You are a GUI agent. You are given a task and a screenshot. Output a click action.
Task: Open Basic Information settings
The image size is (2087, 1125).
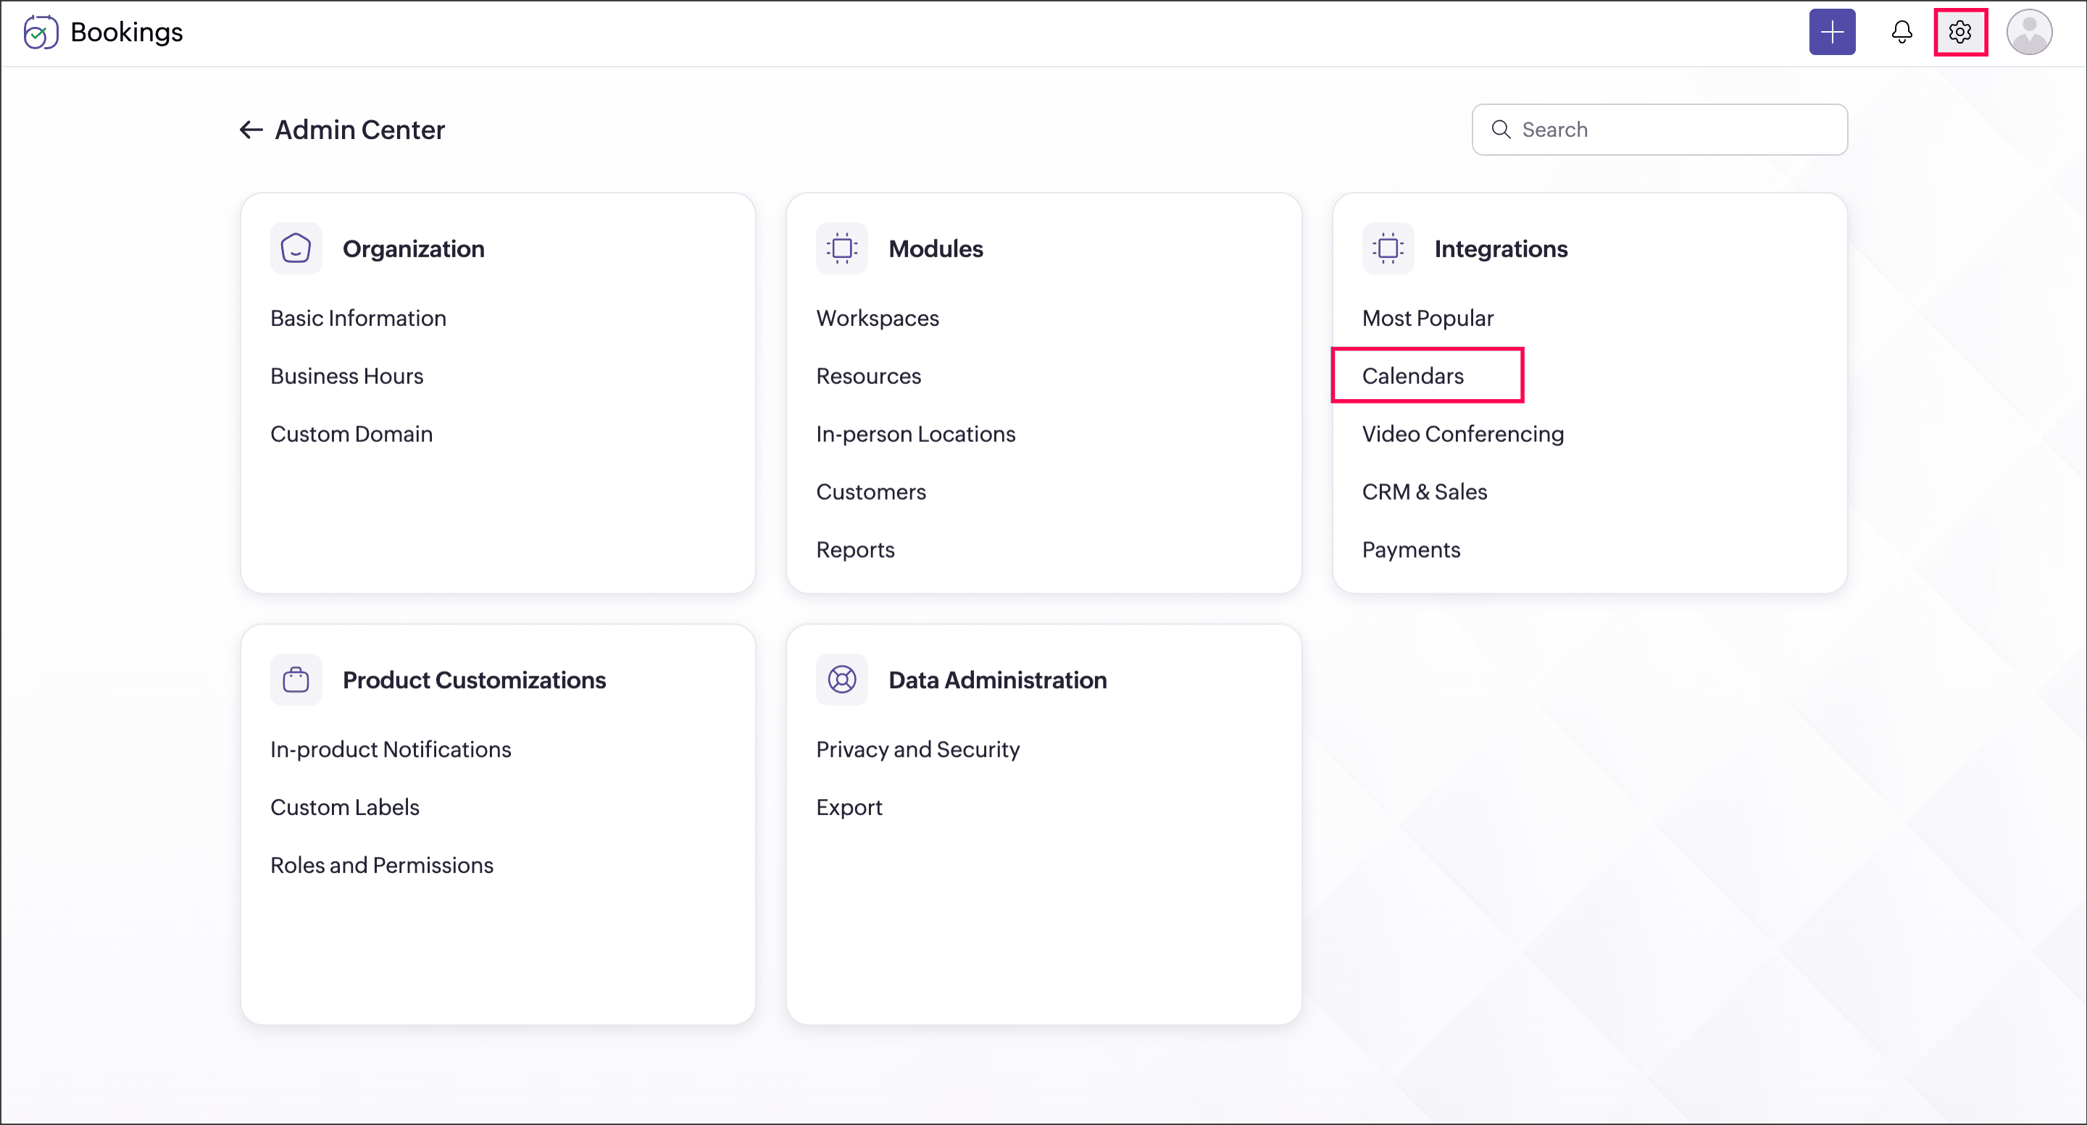(358, 318)
